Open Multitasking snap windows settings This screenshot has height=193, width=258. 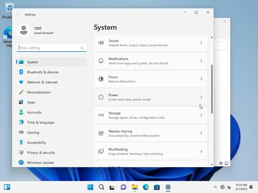pyautogui.click(x=151, y=151)
